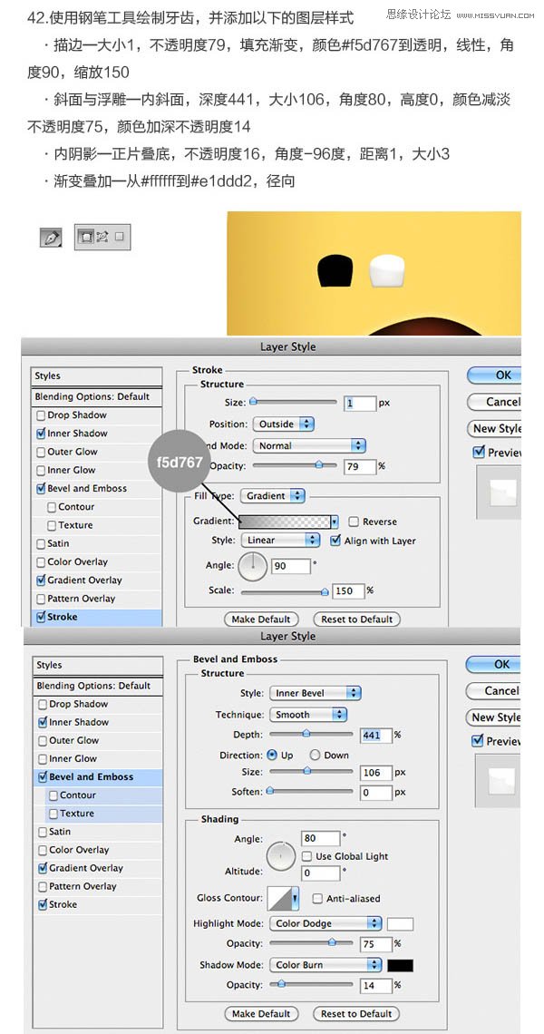The image size is (544, 1034).
Task: Select the Pen tool icon
Action: coord(51,238)
